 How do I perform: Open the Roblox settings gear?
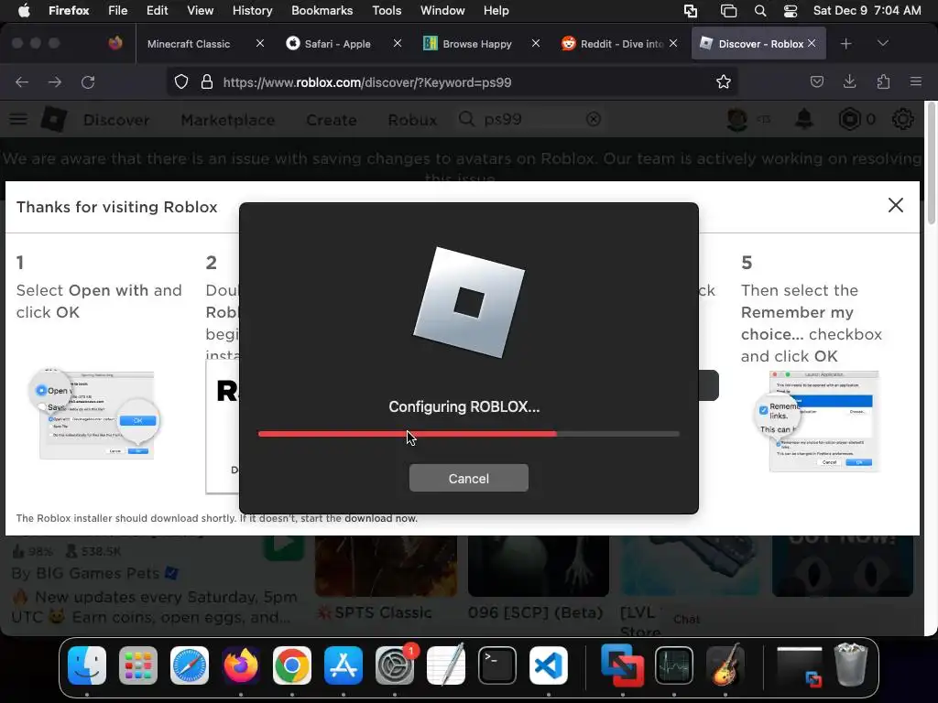pos(902,120)
